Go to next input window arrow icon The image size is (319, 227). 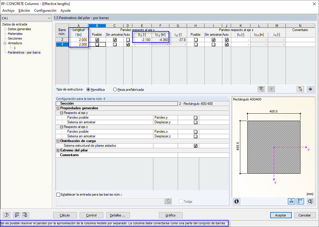pyautogui.click(x=25, y=215)
